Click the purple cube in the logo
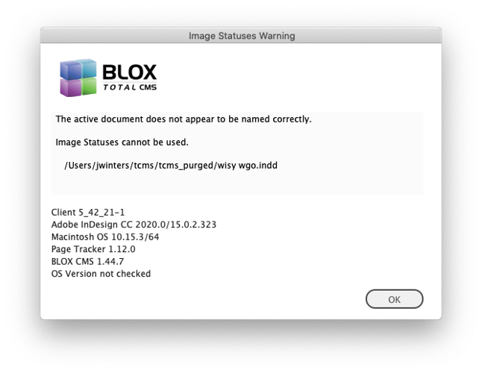Viewport: 482px width, 373px height. pos(70,87)
